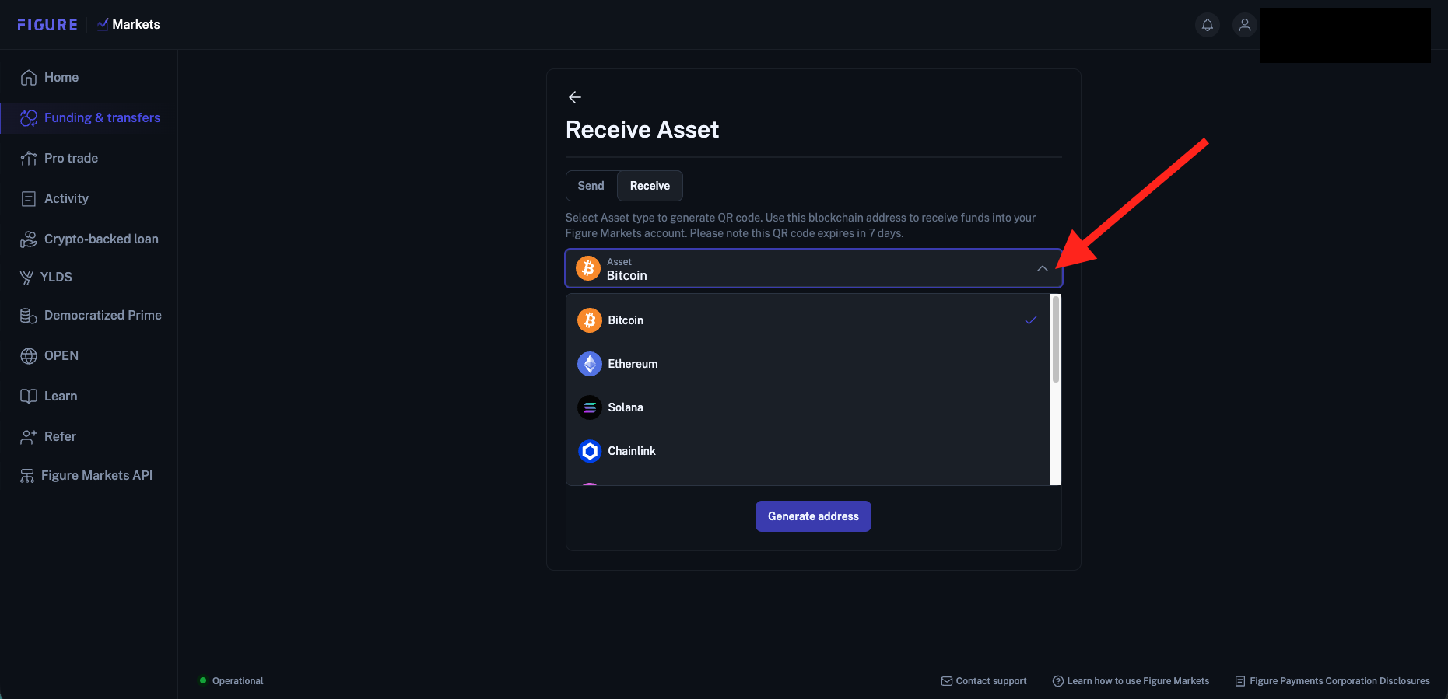Viewport: 1448px width, 699px height.
Task: Select the checked Bitcoin option
Action: coord(808,320)
